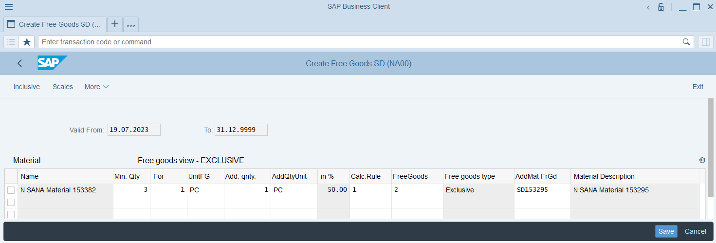Open a new tab with the plus icon
716x243 pixels.
pos(115,24)
